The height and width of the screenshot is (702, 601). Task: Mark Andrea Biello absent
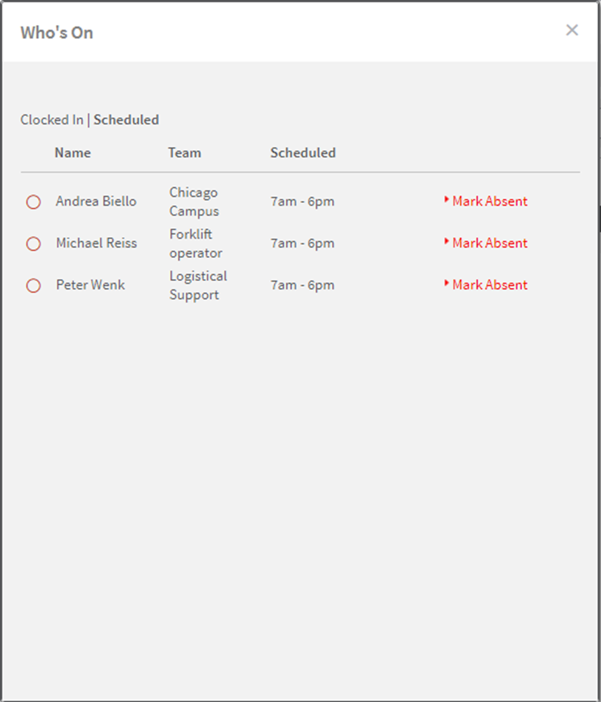[490, 201]
